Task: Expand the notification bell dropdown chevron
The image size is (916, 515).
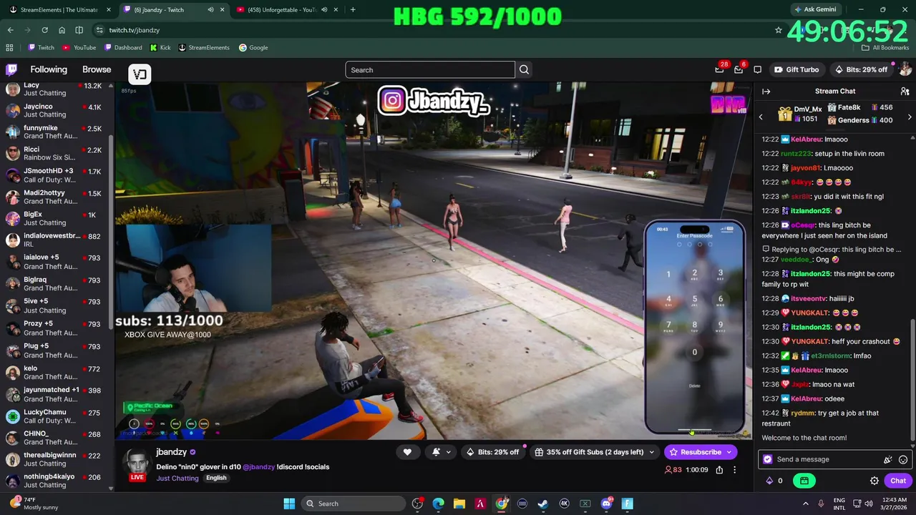Action: coord(449,452)
